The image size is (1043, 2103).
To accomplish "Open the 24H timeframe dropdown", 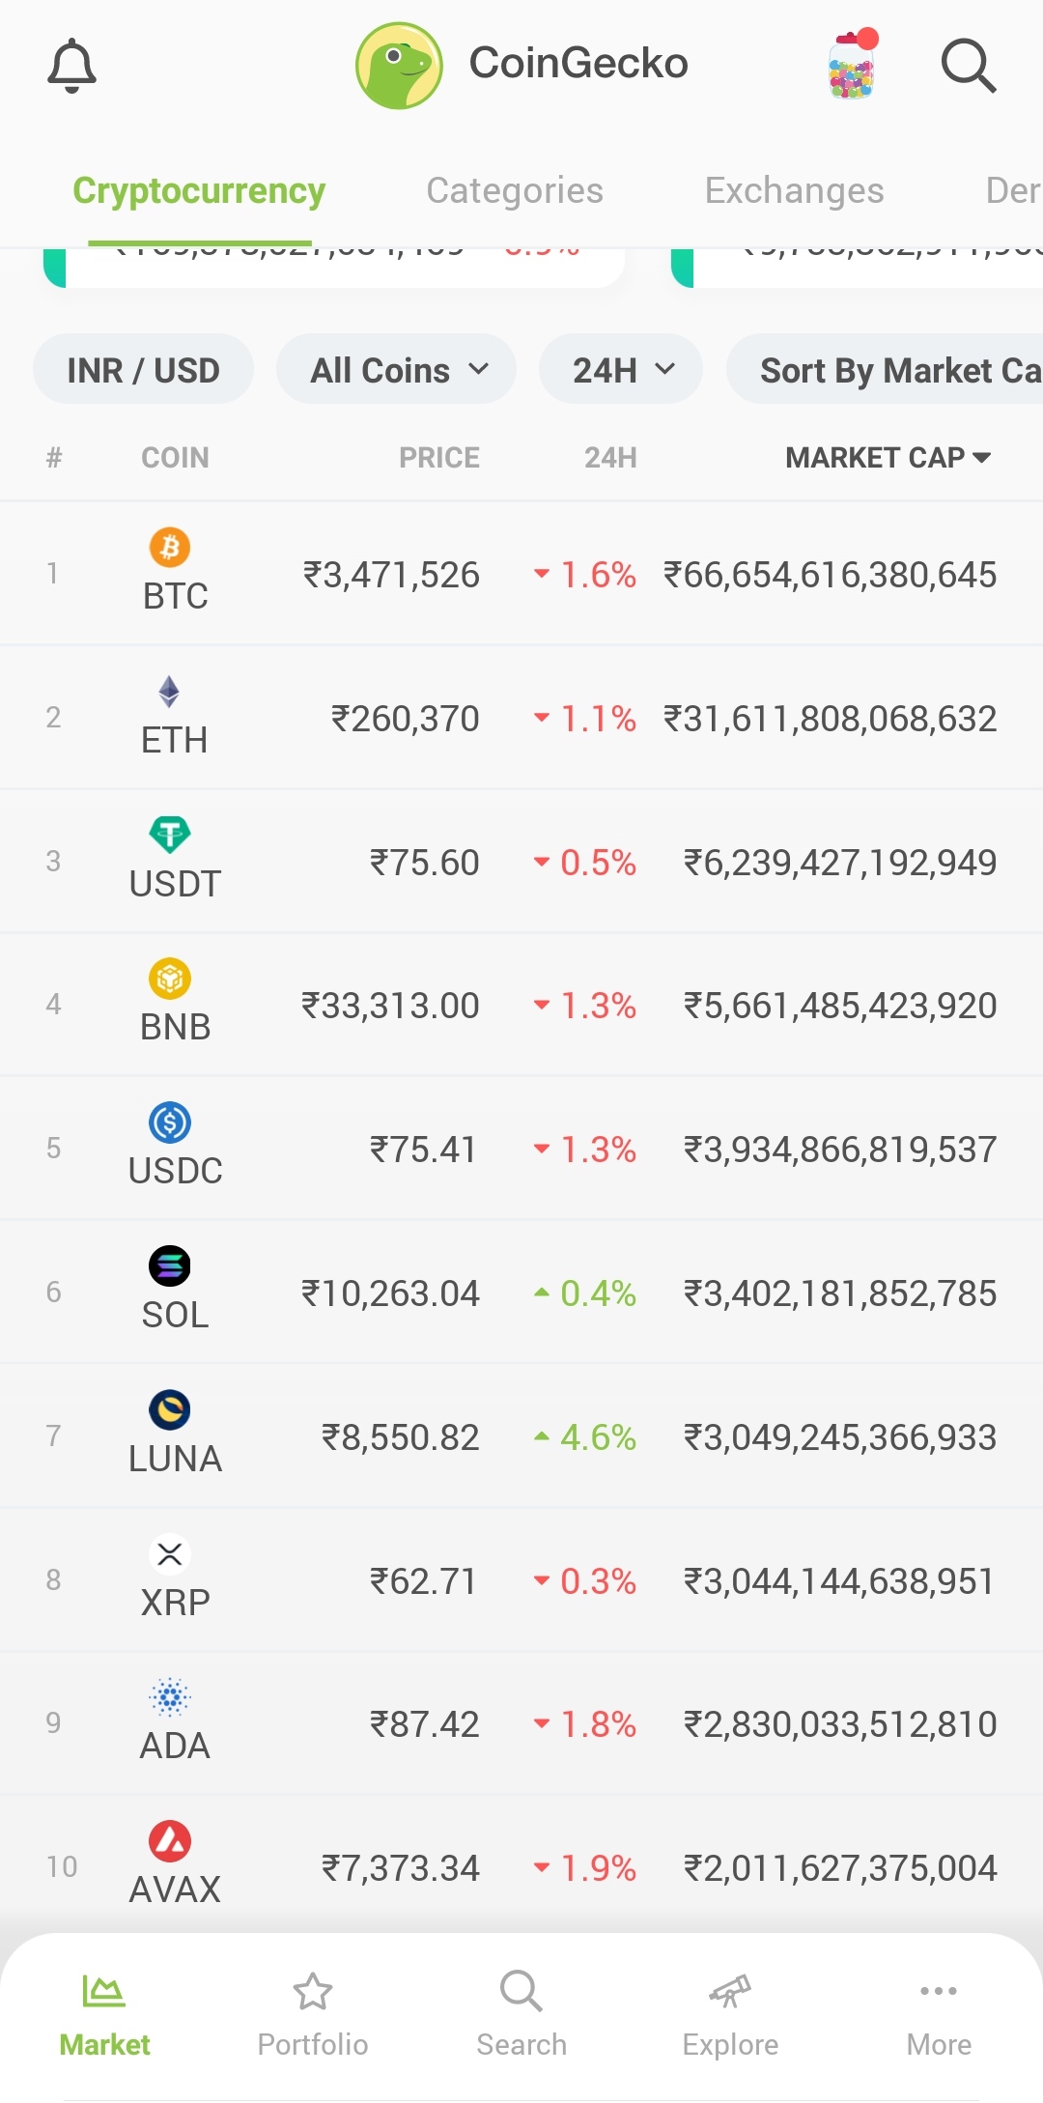I will [621, 369].
